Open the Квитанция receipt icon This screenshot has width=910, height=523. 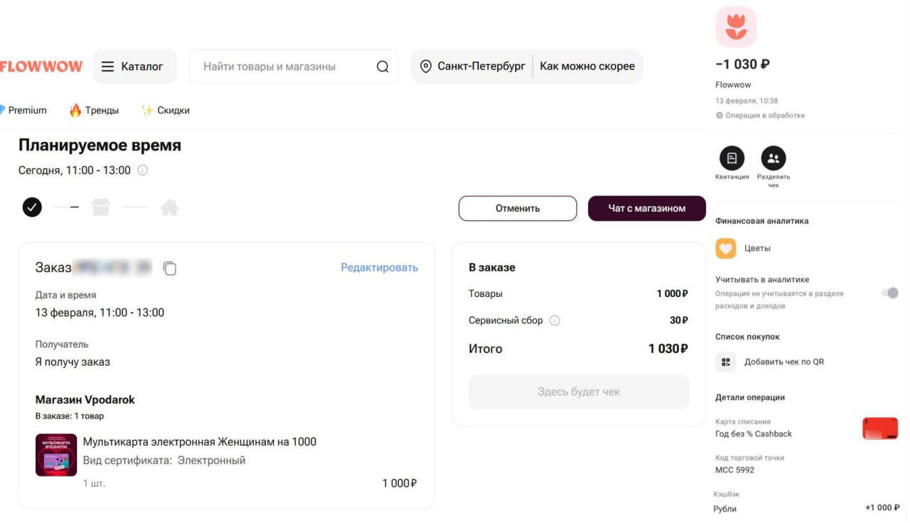[732, 158]
